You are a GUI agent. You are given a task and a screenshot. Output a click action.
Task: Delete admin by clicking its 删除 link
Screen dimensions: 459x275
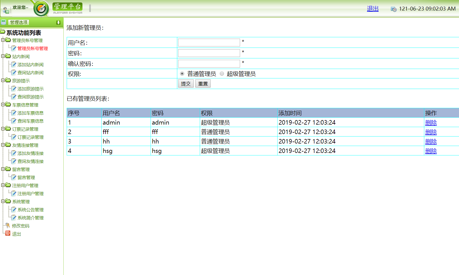(431, 122)
